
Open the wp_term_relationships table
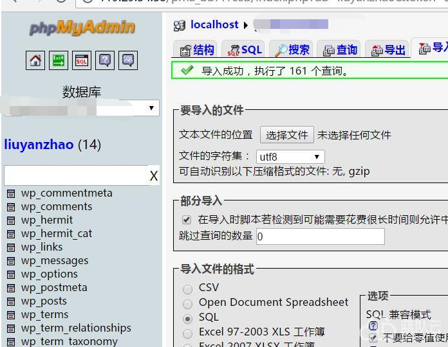76,328
